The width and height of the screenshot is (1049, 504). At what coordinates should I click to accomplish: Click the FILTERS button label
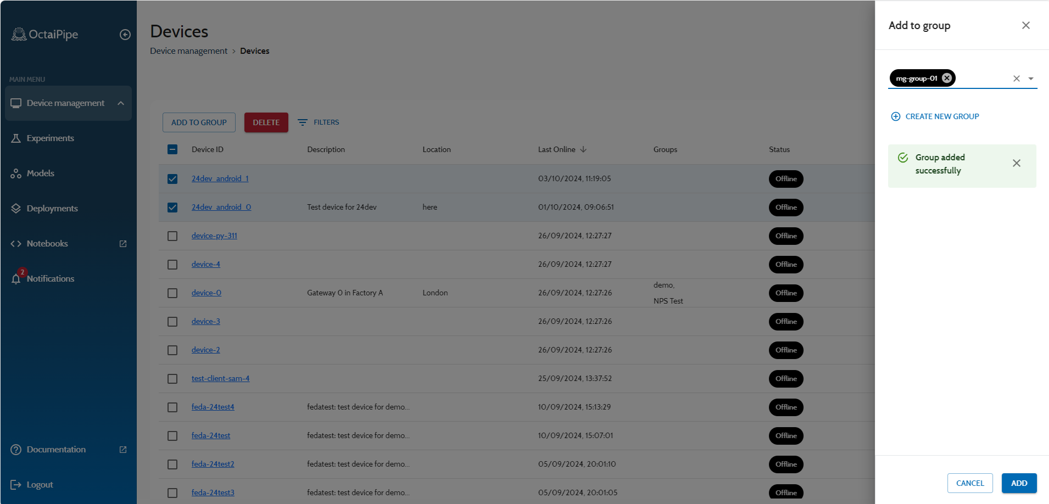[326, 122]
